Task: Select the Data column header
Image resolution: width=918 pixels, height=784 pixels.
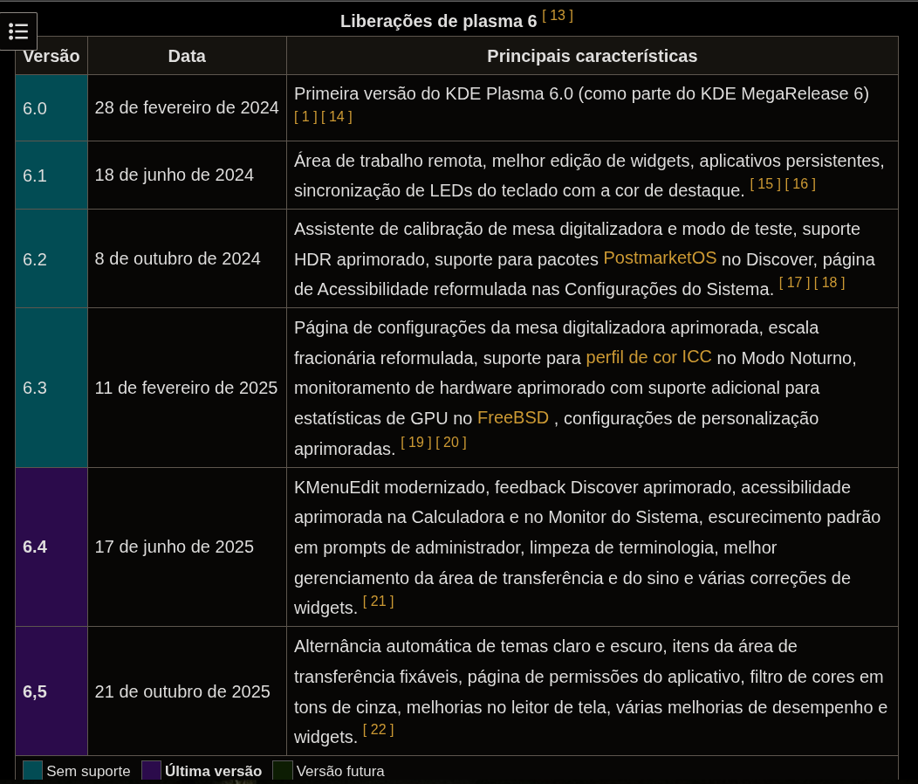Action: point(187,56)
